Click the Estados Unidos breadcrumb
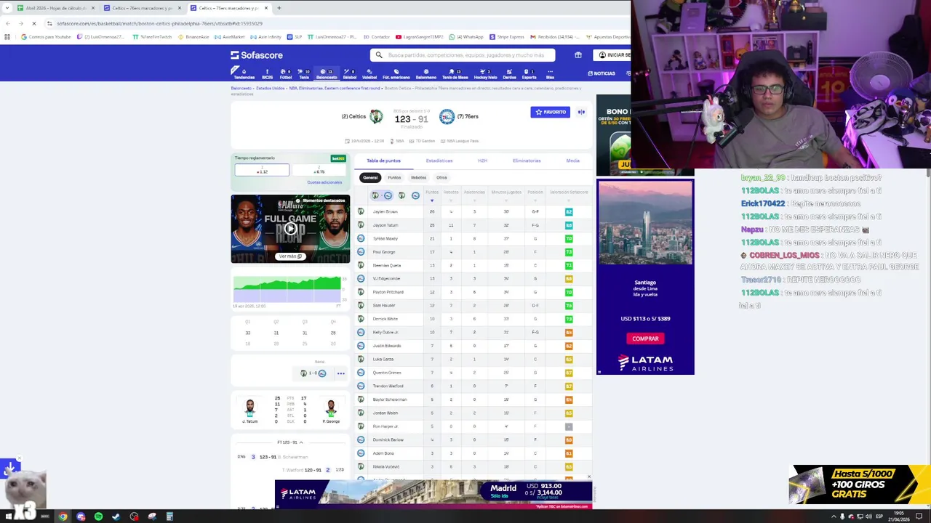This screenshot has height=523, width=931. 270,89
